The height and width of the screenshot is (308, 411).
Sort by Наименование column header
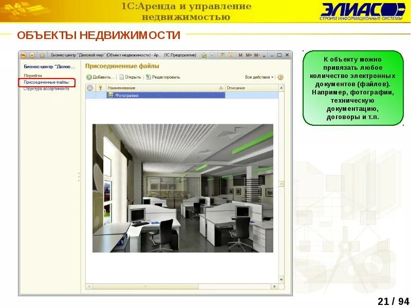pyautogui.click(x=165, y=88)
